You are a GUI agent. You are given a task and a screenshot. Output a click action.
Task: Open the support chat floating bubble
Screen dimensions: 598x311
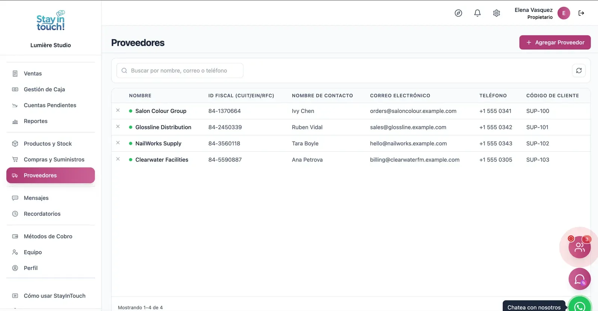[x=579, y=279]
